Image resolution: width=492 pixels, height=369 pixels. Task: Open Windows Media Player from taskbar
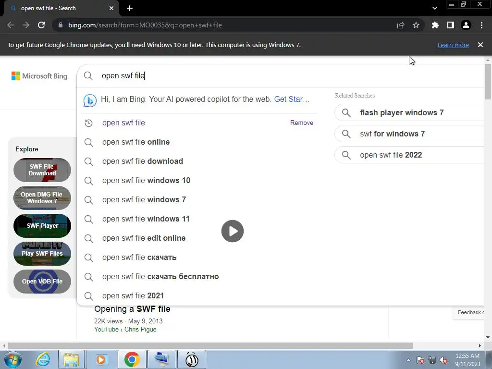coord(101,359)
